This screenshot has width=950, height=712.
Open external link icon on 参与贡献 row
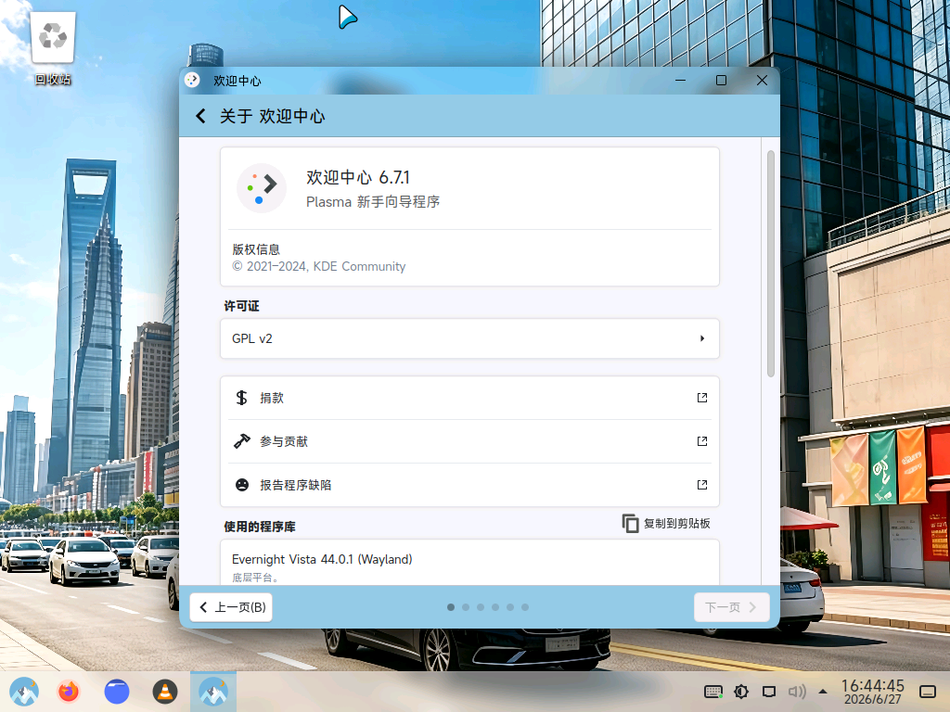pos(702,441)
